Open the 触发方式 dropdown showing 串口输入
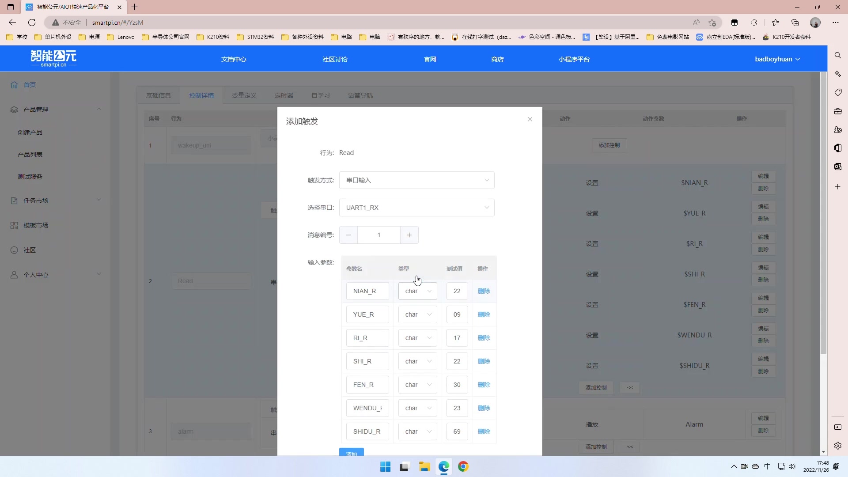The image size is (848, 477). point(416,180)
